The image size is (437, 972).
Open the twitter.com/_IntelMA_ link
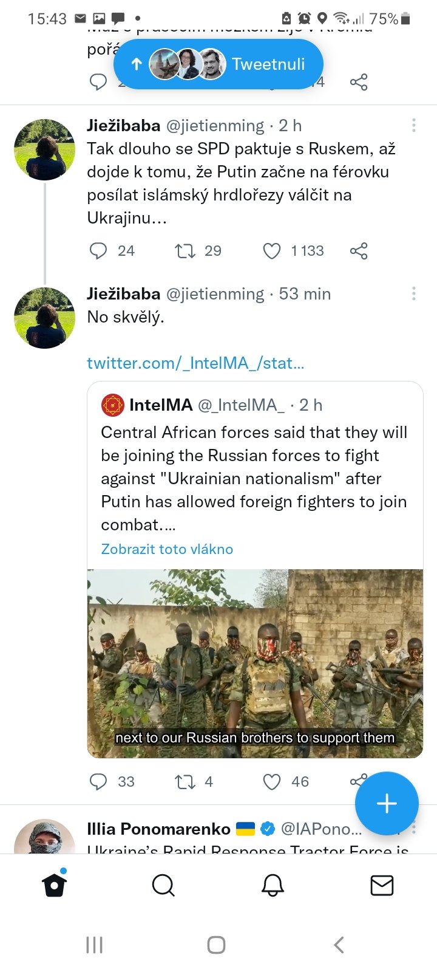[x=195, y=363]
